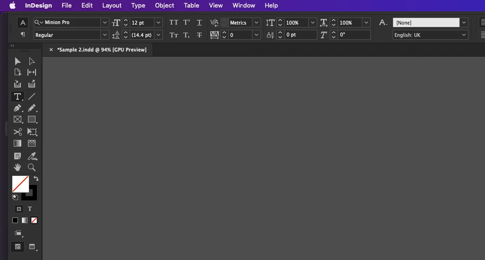Switch to Paragraph Formatting Controls
Viewport: 485px width, 260px height.
point(23,35)
